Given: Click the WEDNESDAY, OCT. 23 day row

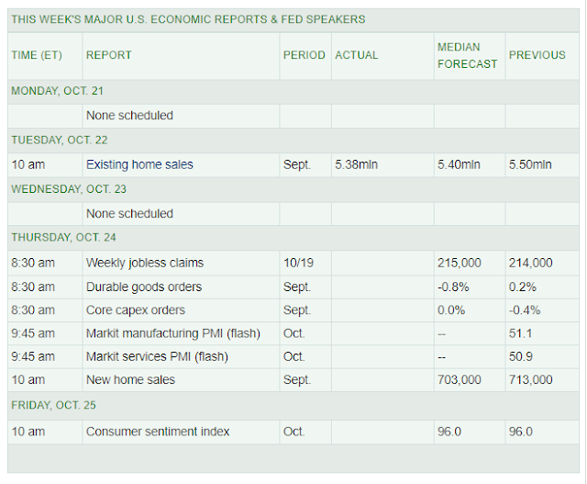Looking at the screenshot, I should (x=293, y=189).
